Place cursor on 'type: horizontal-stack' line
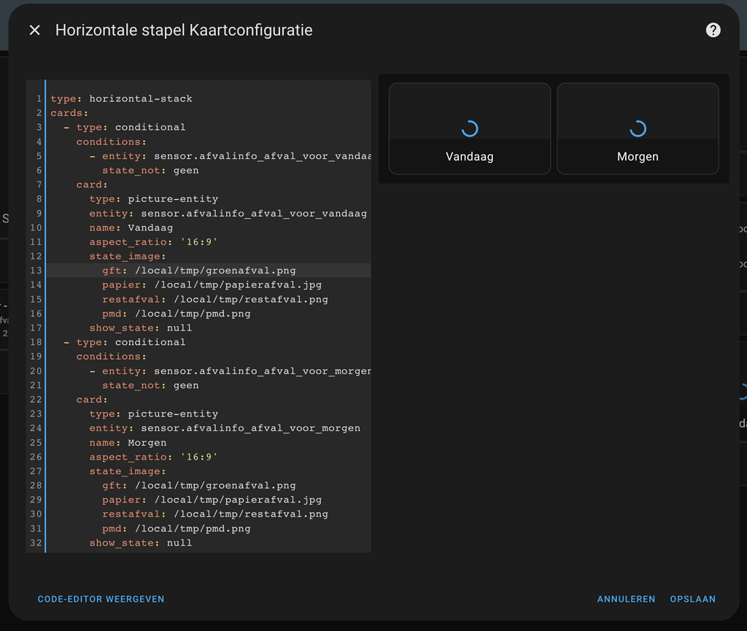The height and width of the screenshot is (631, 747). 121,98
